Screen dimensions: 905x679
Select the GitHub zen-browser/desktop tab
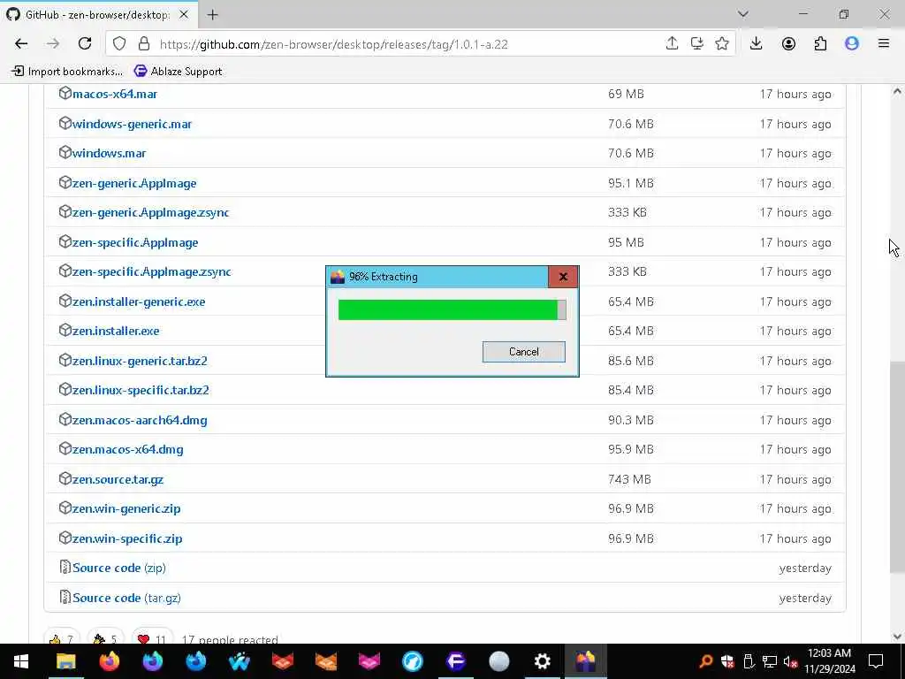pyautogui.click(x=98, y=14)
